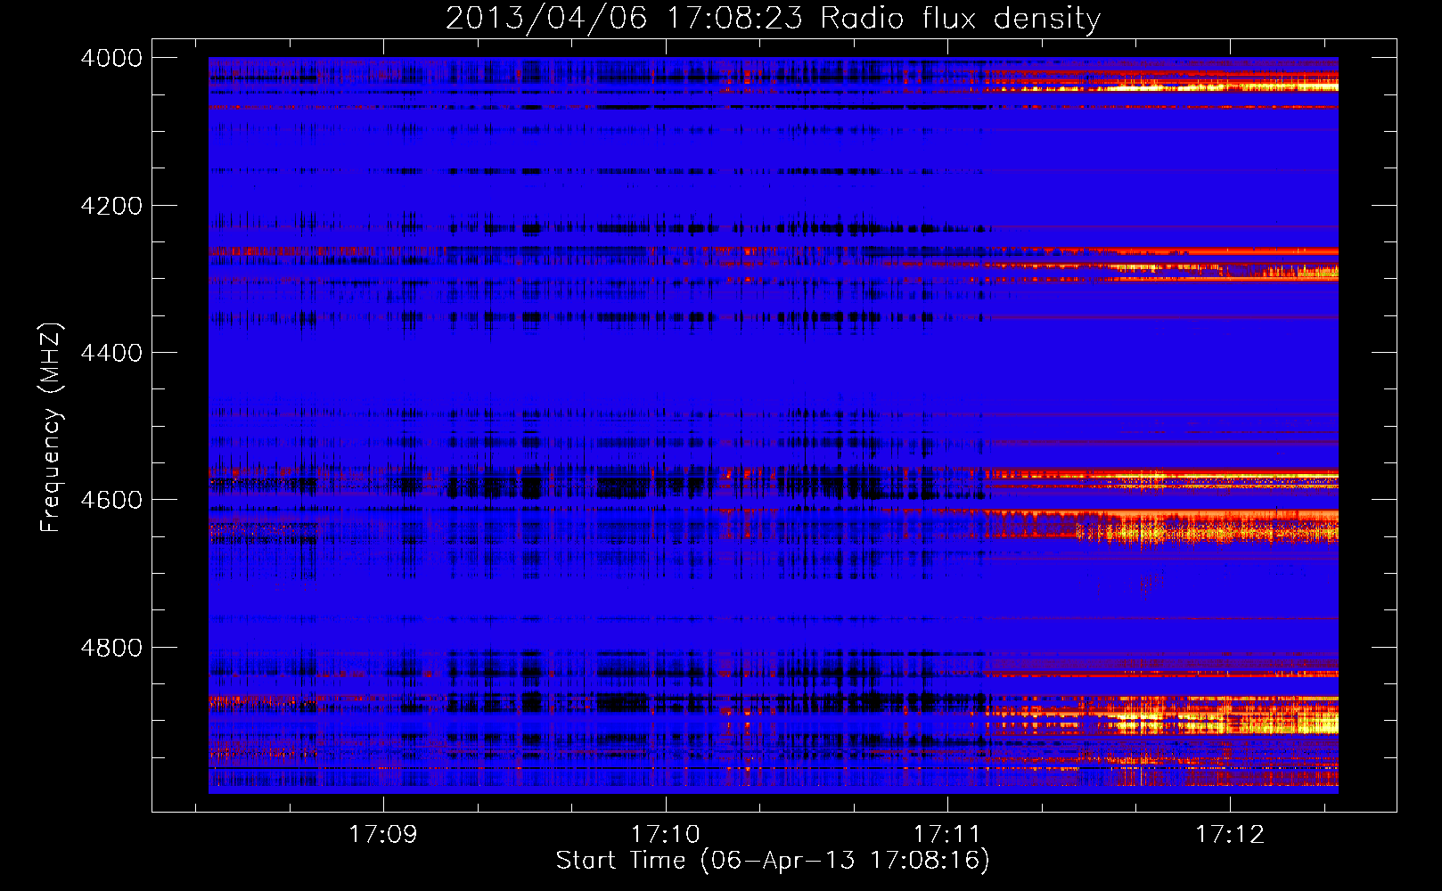Click the 'Start Time (06-Apr-13 17:08:16)' axis label
The image size is (1442, 891).
pos(773,861)
